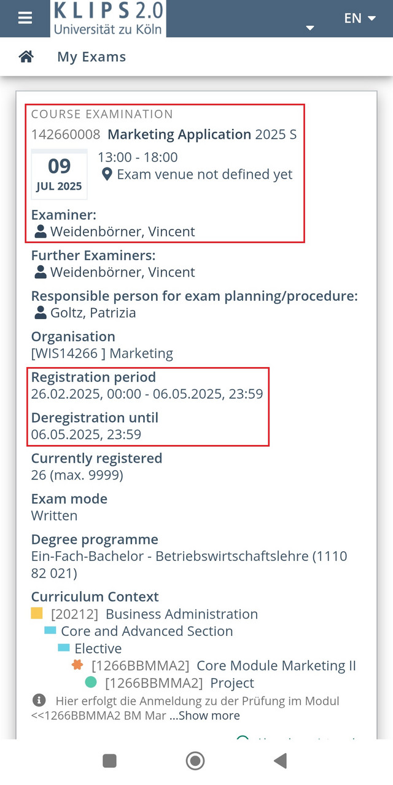Viewport: 393px width, 785px height.
Task: Tap person icon beside Examiner Weidenbörner
Action: pyautogui.click(x=41, y=231)
